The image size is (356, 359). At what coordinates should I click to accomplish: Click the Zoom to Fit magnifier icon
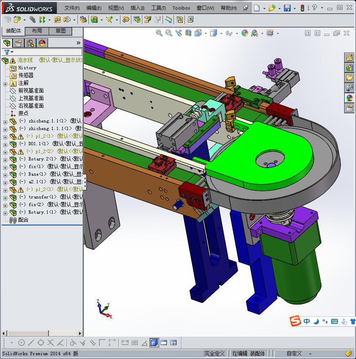coord(159,33)
